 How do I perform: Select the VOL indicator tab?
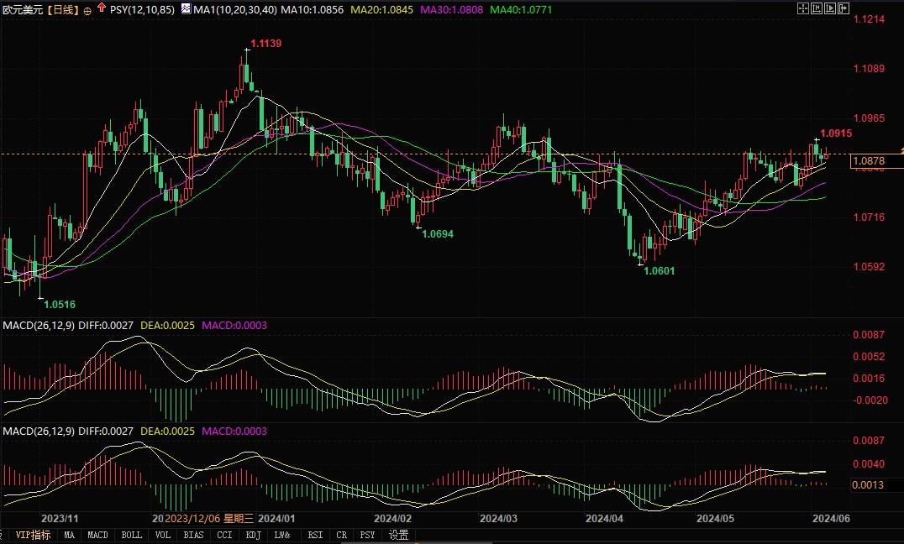pyautogui.click(x=163, y=535)
